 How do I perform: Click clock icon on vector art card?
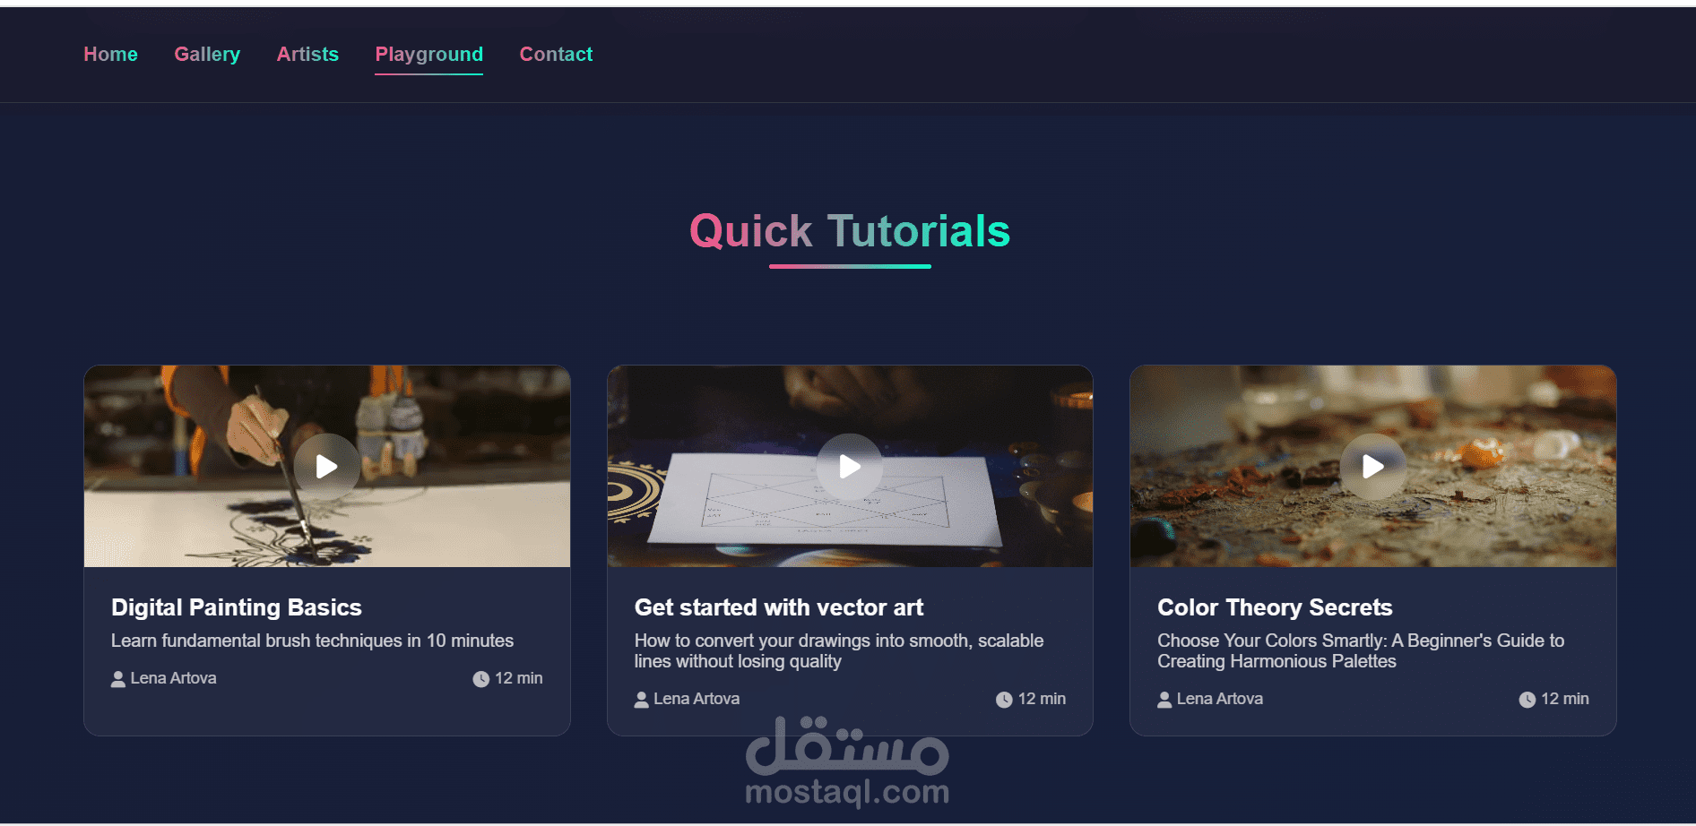(1004, 700)
